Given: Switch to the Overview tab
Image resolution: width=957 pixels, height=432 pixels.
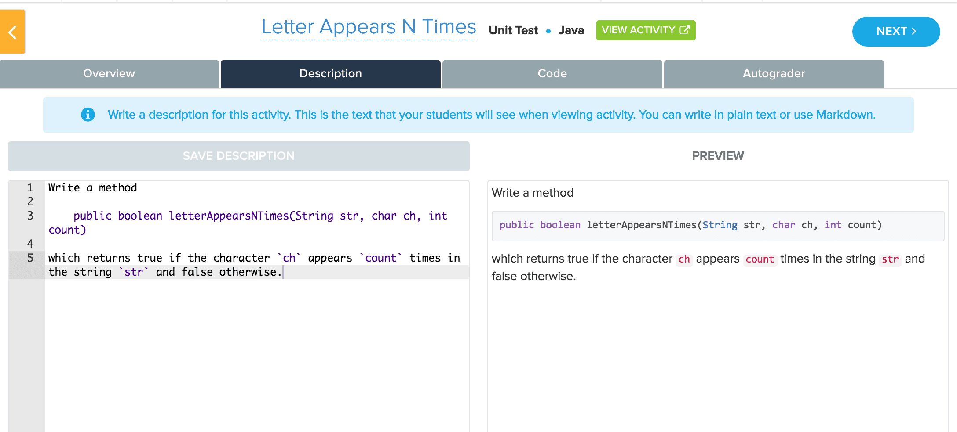Looking at the screenshot, I should [x=109, y=74].
